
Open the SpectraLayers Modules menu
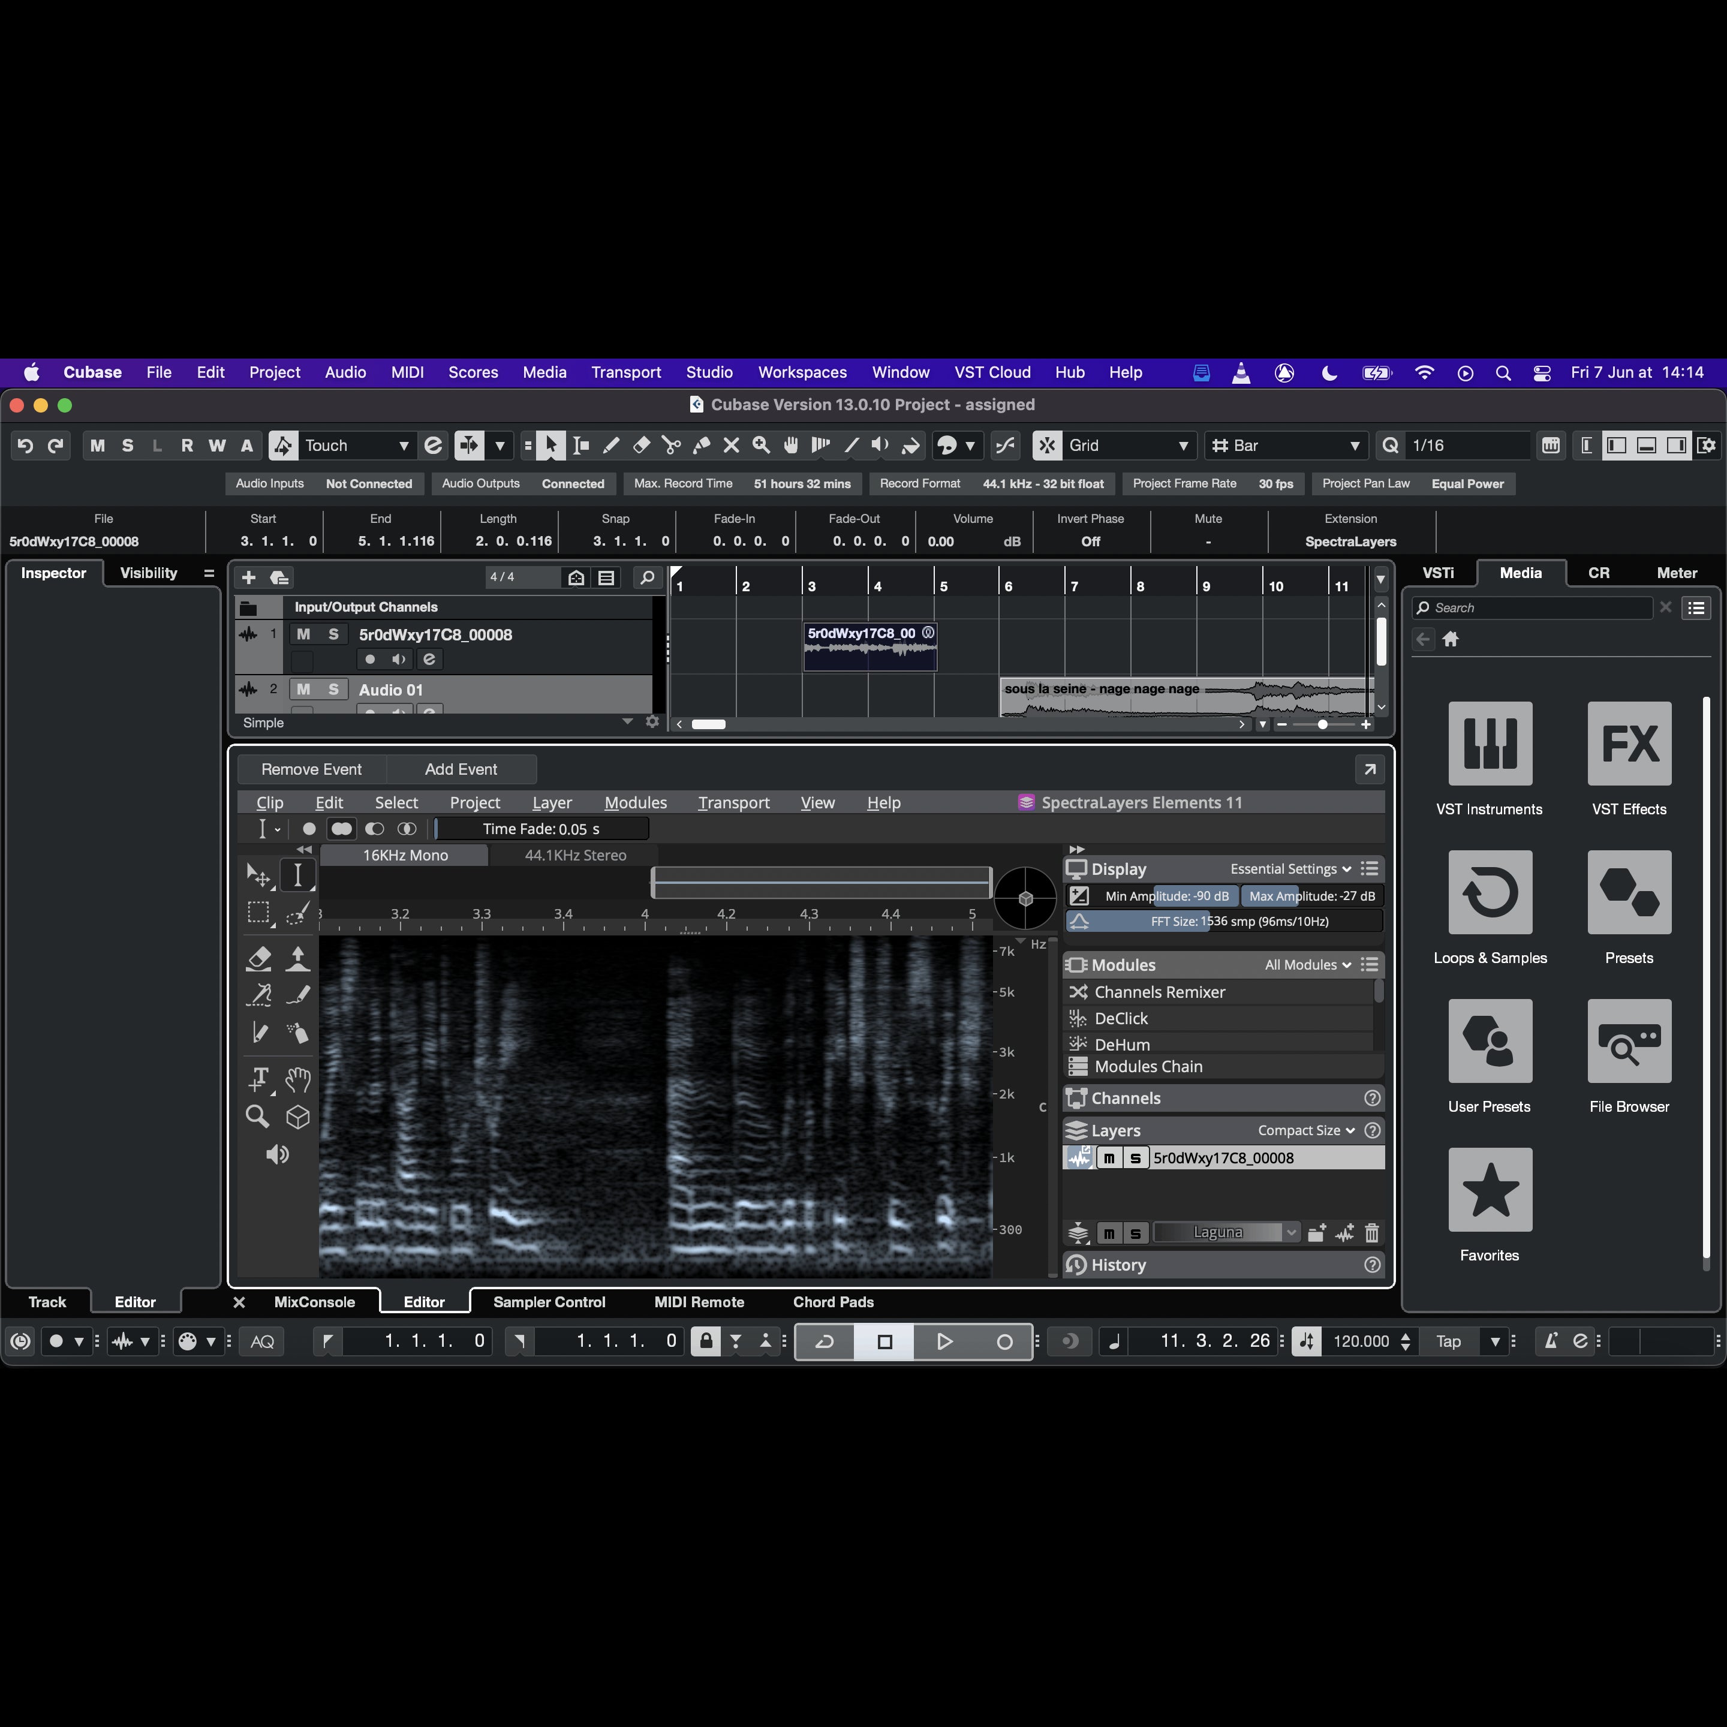coord(636,803)
